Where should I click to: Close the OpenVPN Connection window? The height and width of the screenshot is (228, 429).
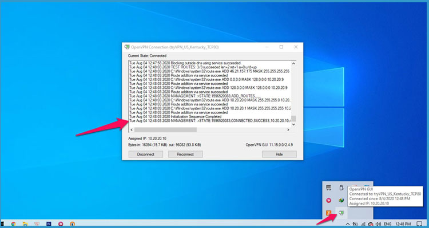[296, 47]
